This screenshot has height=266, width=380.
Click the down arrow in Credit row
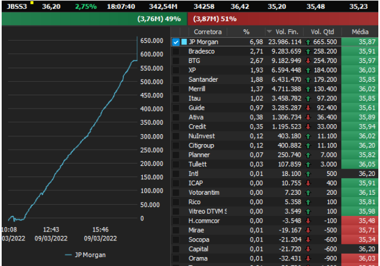tap(308, 127)
